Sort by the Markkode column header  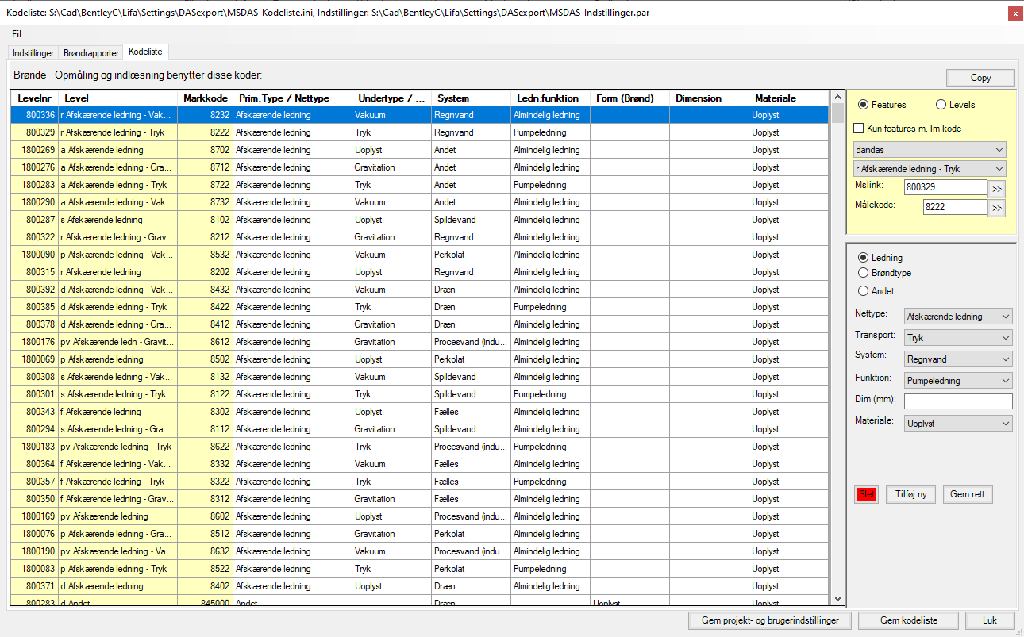pyautogui.click(x=205, y=98)
